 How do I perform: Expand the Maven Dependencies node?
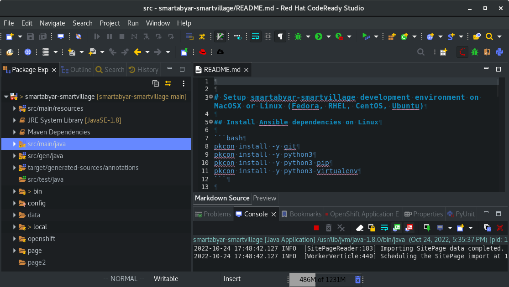14,132
